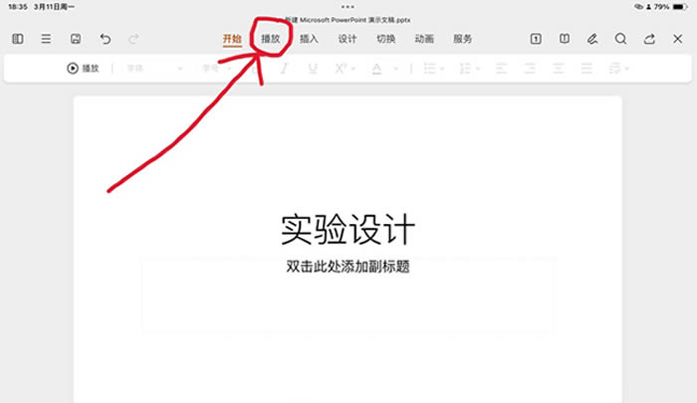Switch to the 动画 animation tab
This screenshot has height=403, width=697.
tap(424, 39)
